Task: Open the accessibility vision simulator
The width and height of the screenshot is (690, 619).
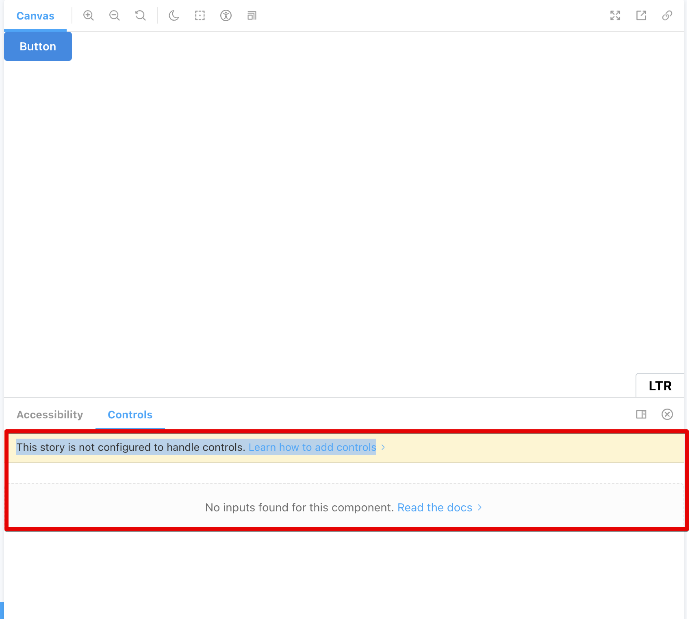Action: 226,15
